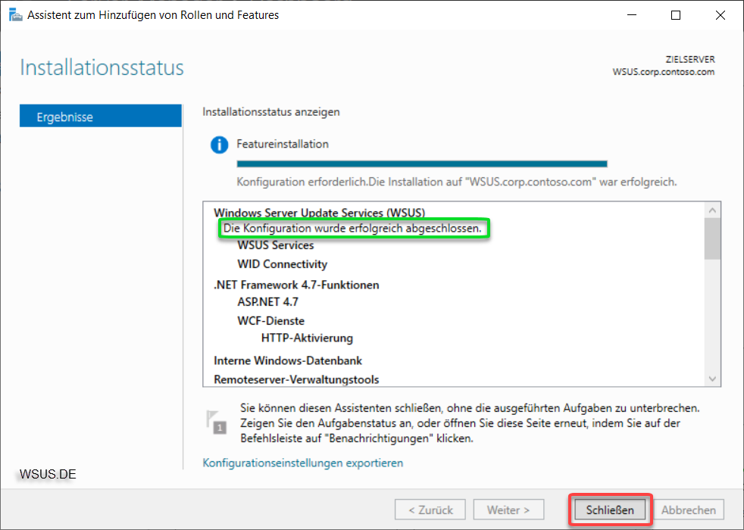Click the < Zurück button
Viewport: 744px width, 530px height.
click(430, 510)
